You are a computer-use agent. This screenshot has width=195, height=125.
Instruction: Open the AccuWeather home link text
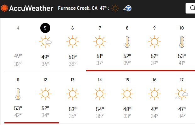click(31, 8)
